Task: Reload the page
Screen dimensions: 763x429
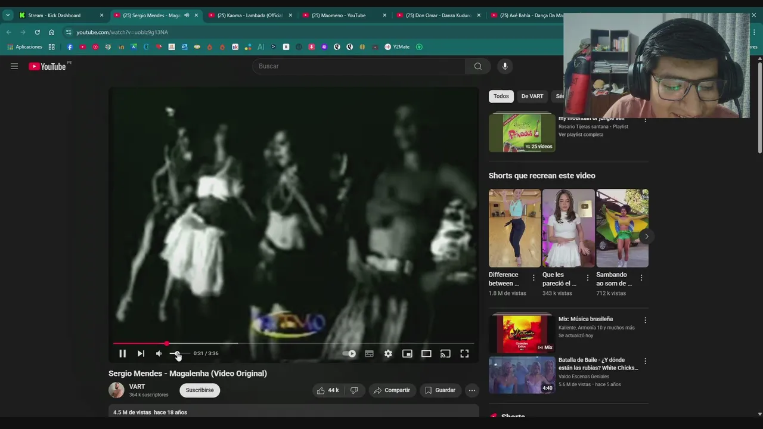Action: [x=37, y=32]
